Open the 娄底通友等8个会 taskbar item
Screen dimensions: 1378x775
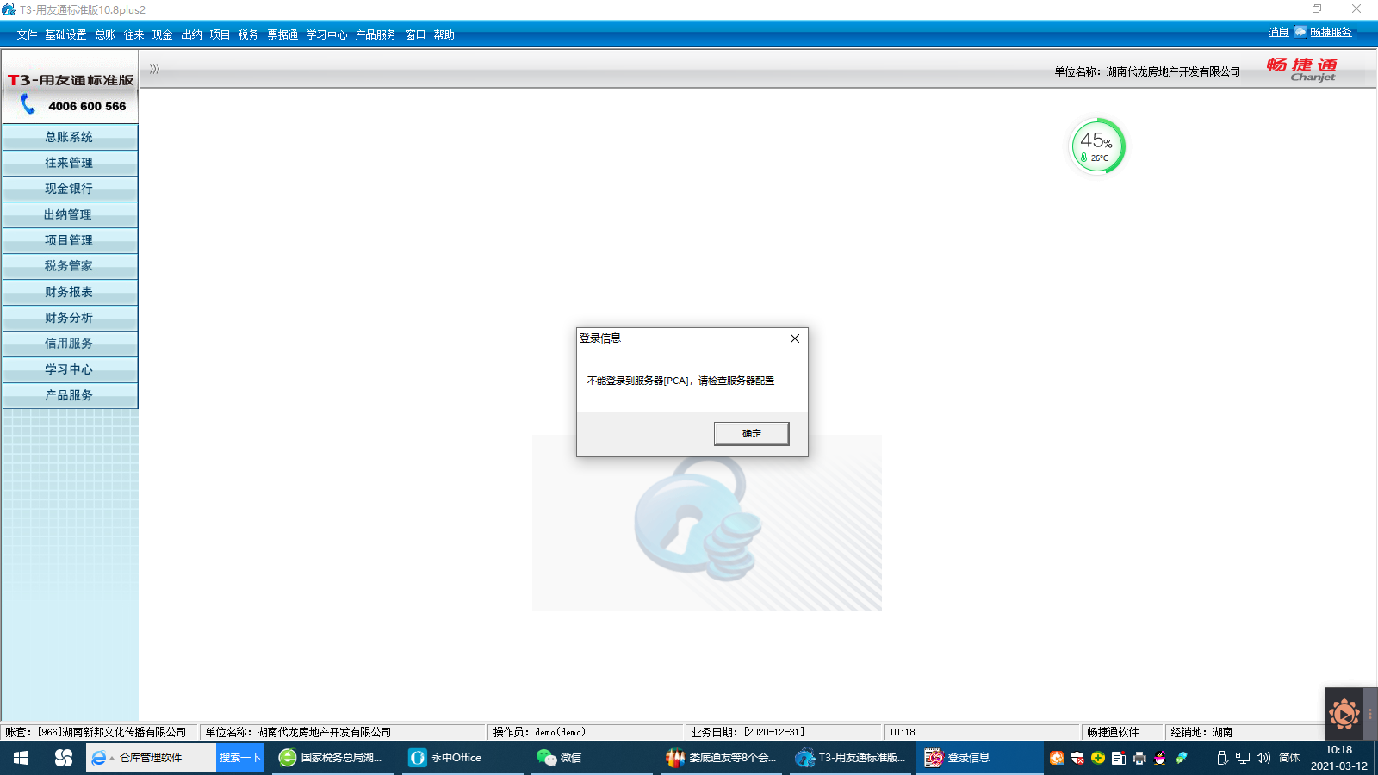722,758
